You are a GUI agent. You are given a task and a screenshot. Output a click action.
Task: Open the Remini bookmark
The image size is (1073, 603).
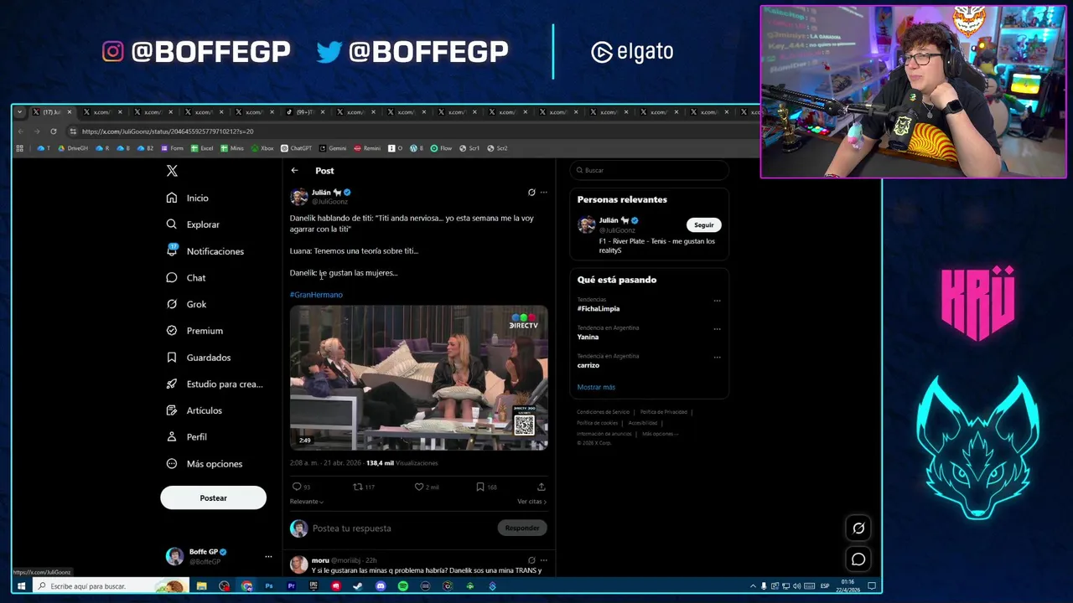pos(367,148)
